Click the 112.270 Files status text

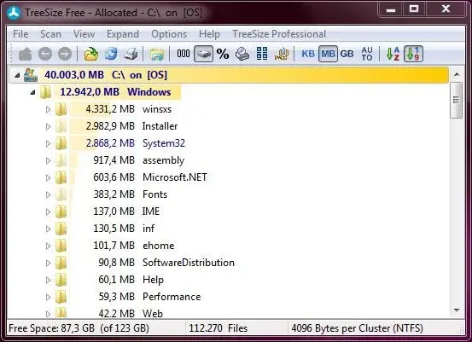click(218, 328)
